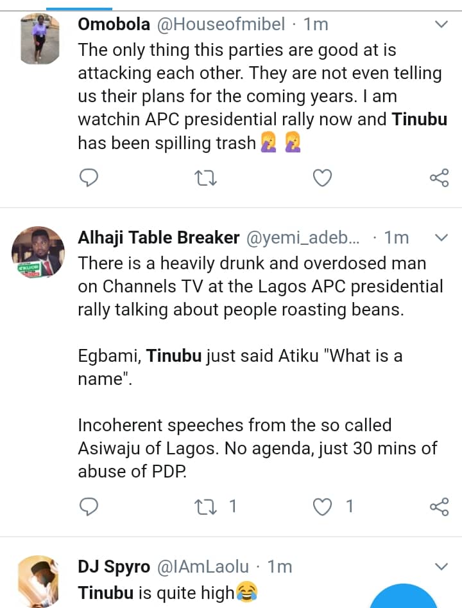Image resolution: width=462 pixels, height=608 pixels.
Task: Open dropdown caret on DJ Spyro's tweet
Action: (441, 566)
